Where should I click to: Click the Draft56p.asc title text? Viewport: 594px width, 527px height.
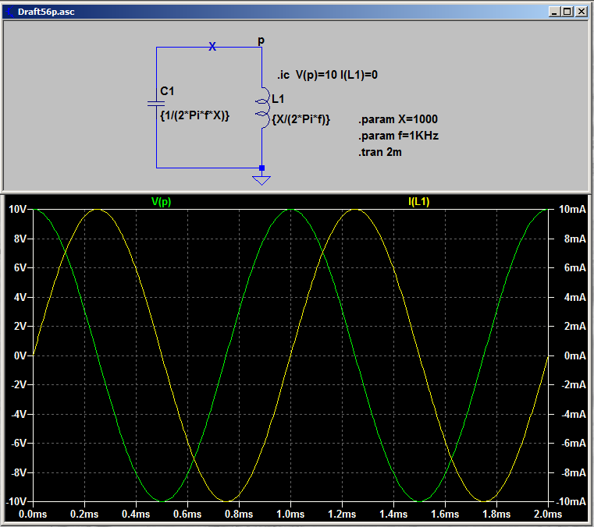46,12
